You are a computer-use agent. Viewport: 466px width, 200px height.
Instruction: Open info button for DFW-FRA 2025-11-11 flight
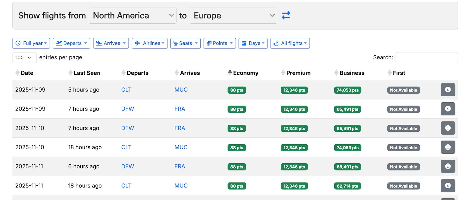pyautogui.click(x=448, y=166)
